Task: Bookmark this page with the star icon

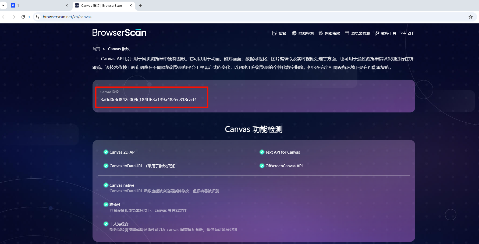Action: [471, 17]
